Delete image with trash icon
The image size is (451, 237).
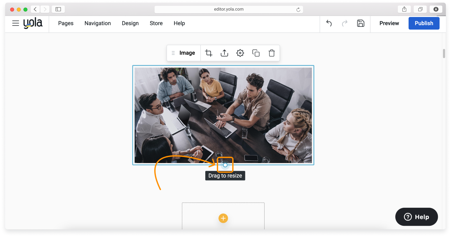272,53
